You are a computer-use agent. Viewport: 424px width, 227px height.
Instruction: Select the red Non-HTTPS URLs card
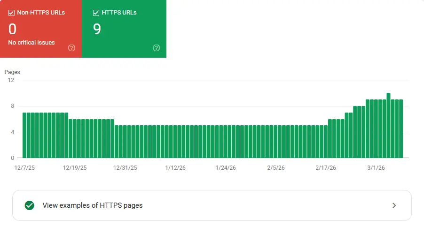pos(41,29)
